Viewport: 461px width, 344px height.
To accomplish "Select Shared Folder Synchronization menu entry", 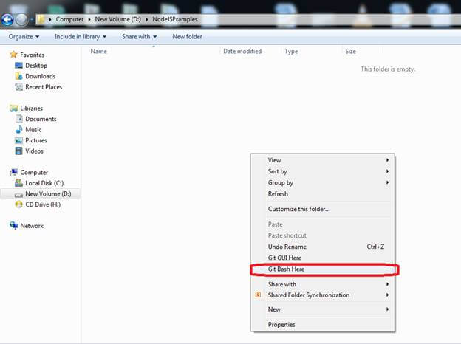I will pyautogui.click(x=323, y=295).
